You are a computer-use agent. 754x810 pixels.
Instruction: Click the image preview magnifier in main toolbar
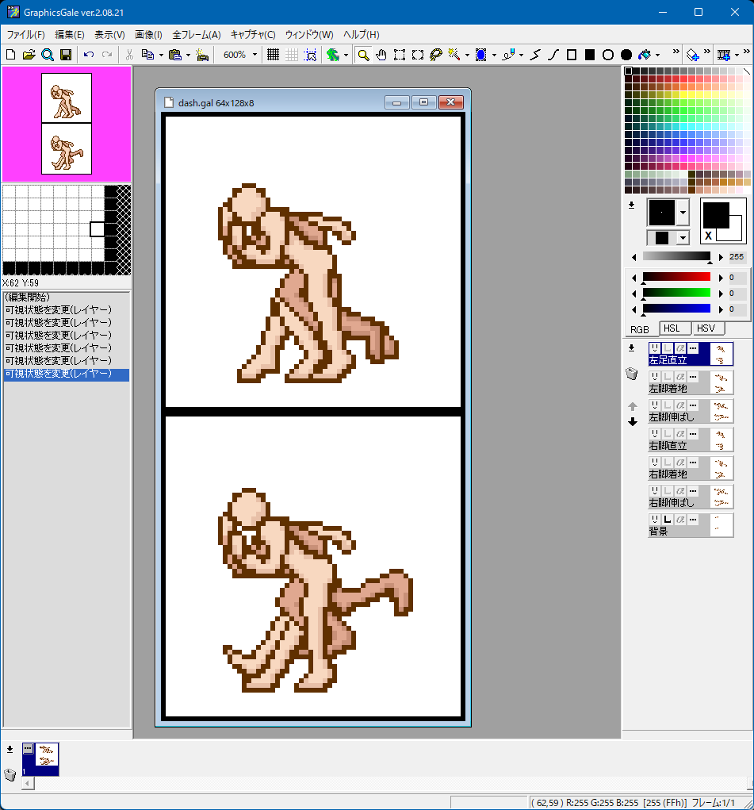point(48,55)
